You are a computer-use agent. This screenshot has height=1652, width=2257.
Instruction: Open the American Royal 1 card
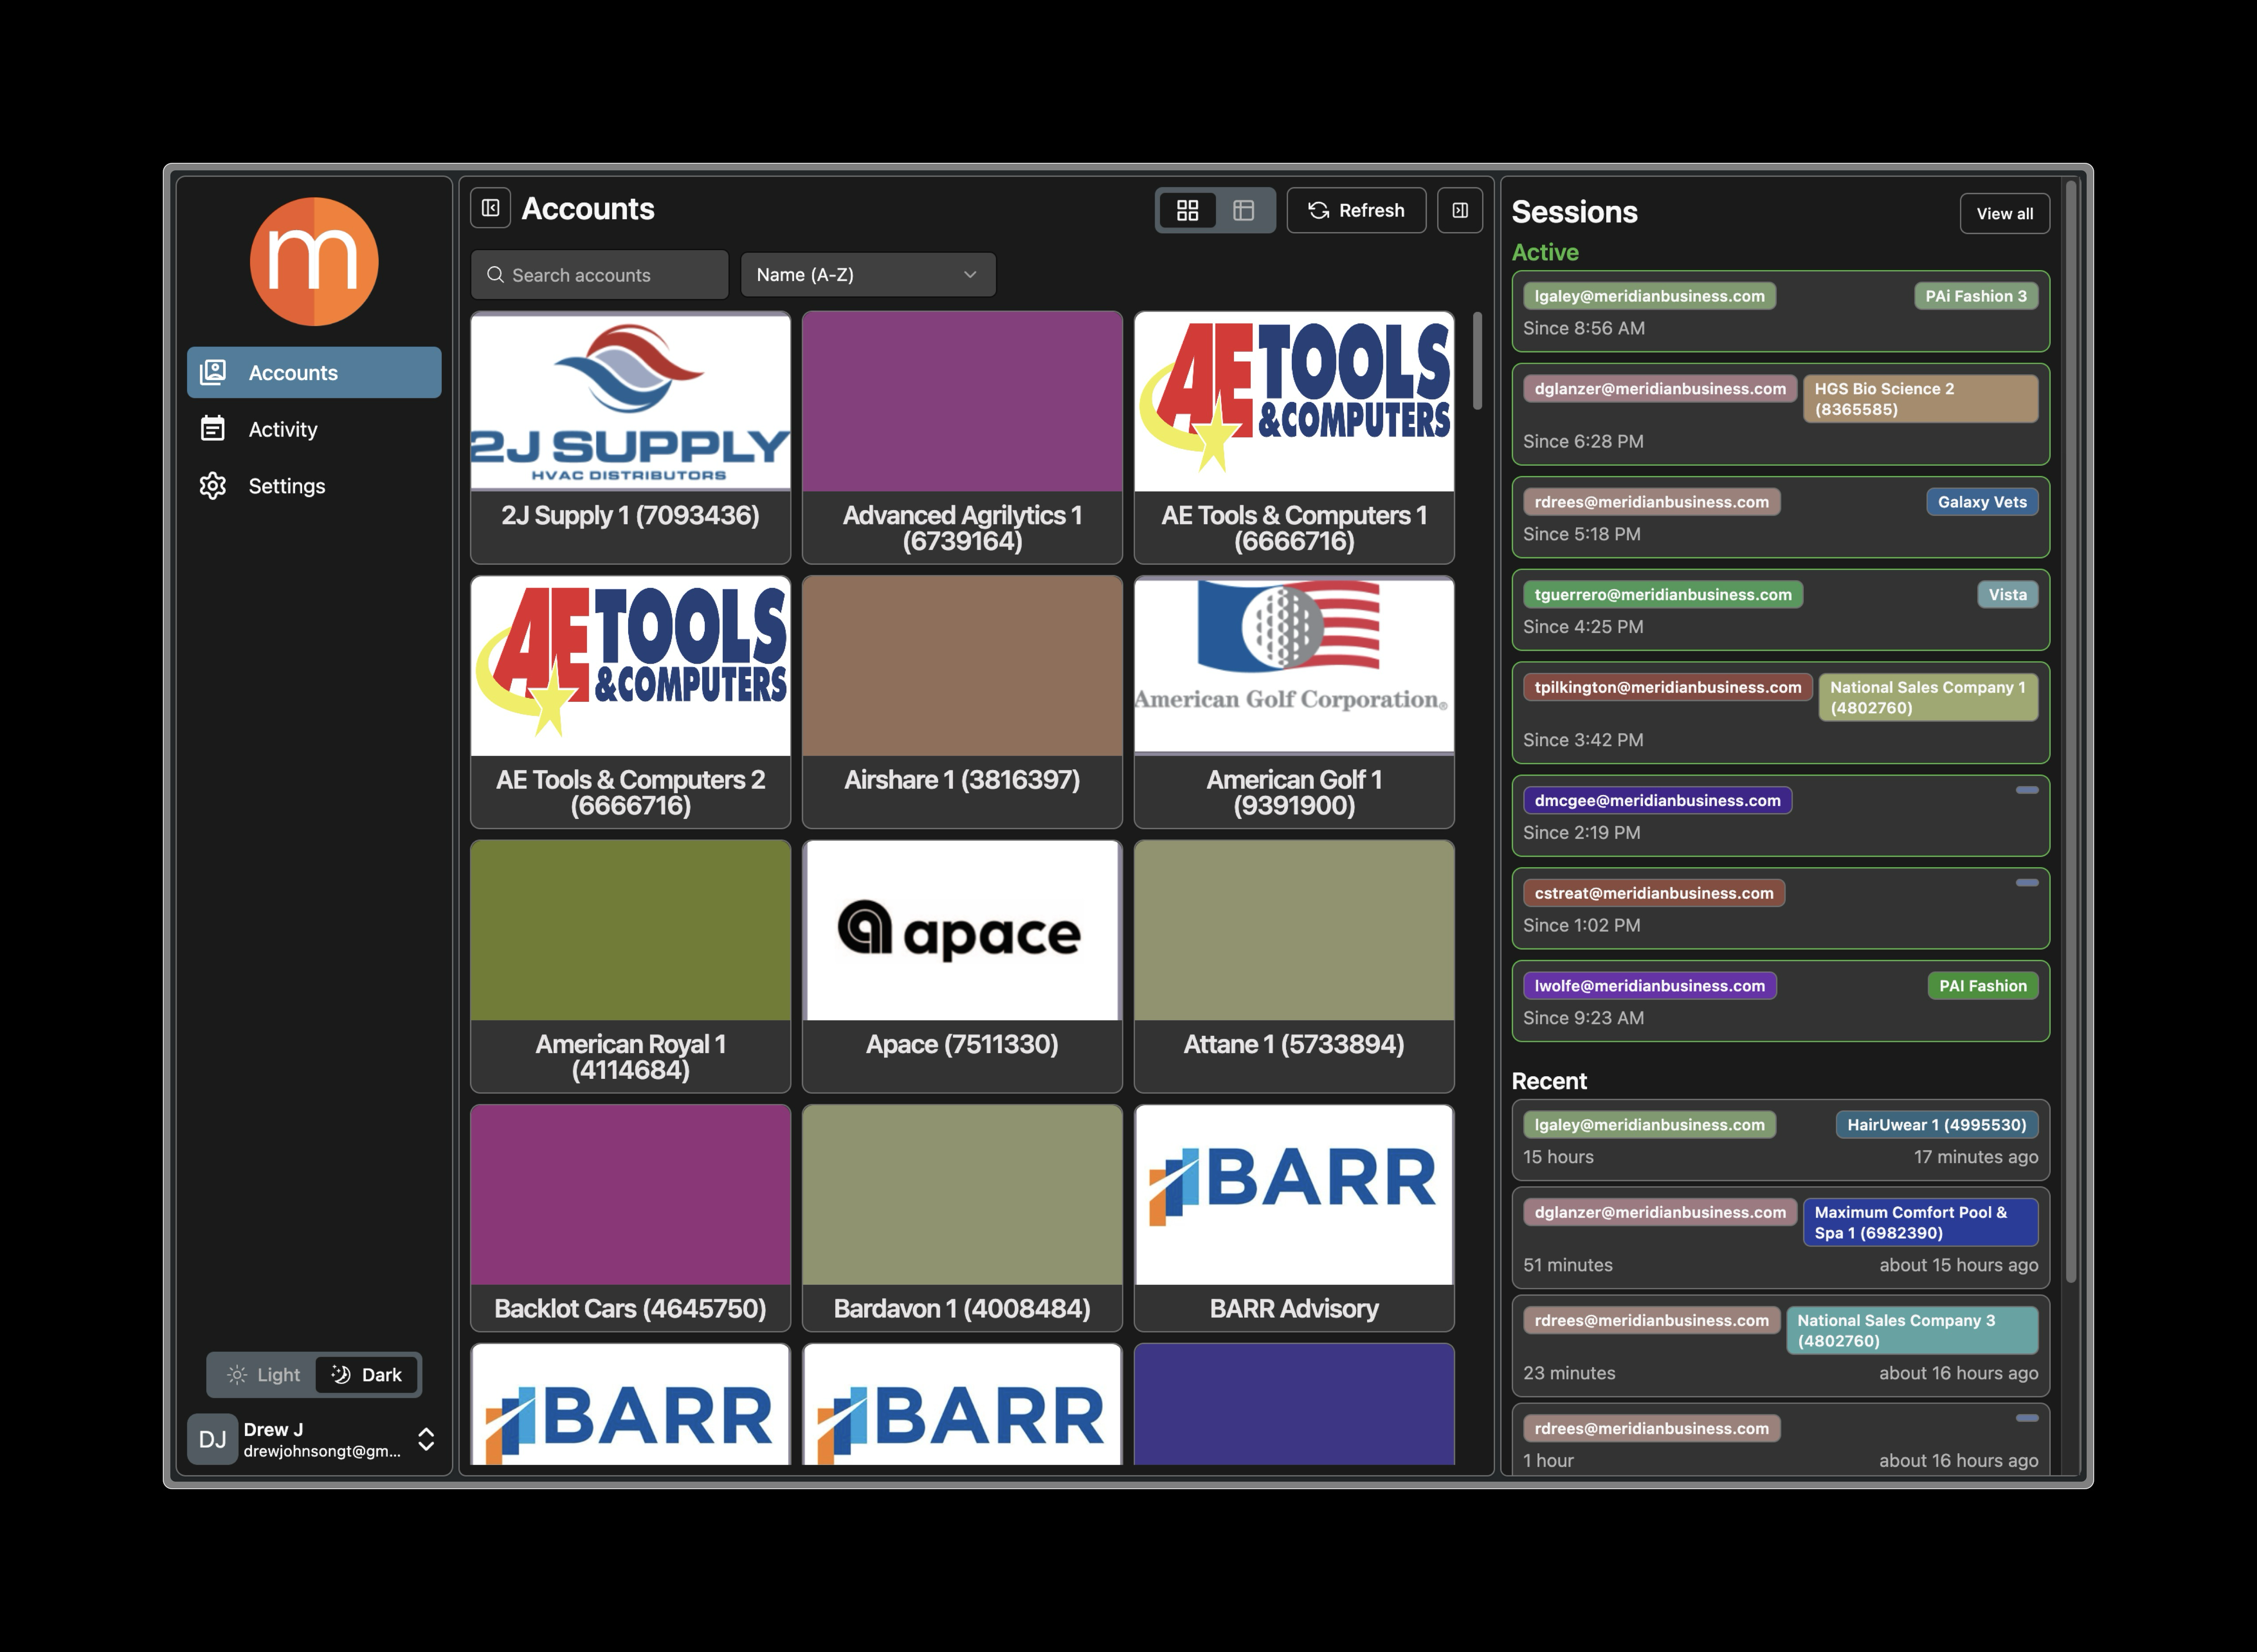coord(630,966)
